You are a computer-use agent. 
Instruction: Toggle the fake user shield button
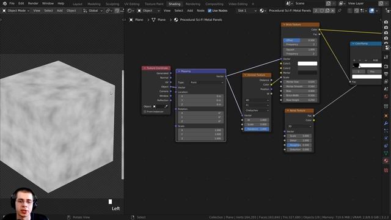322,11
